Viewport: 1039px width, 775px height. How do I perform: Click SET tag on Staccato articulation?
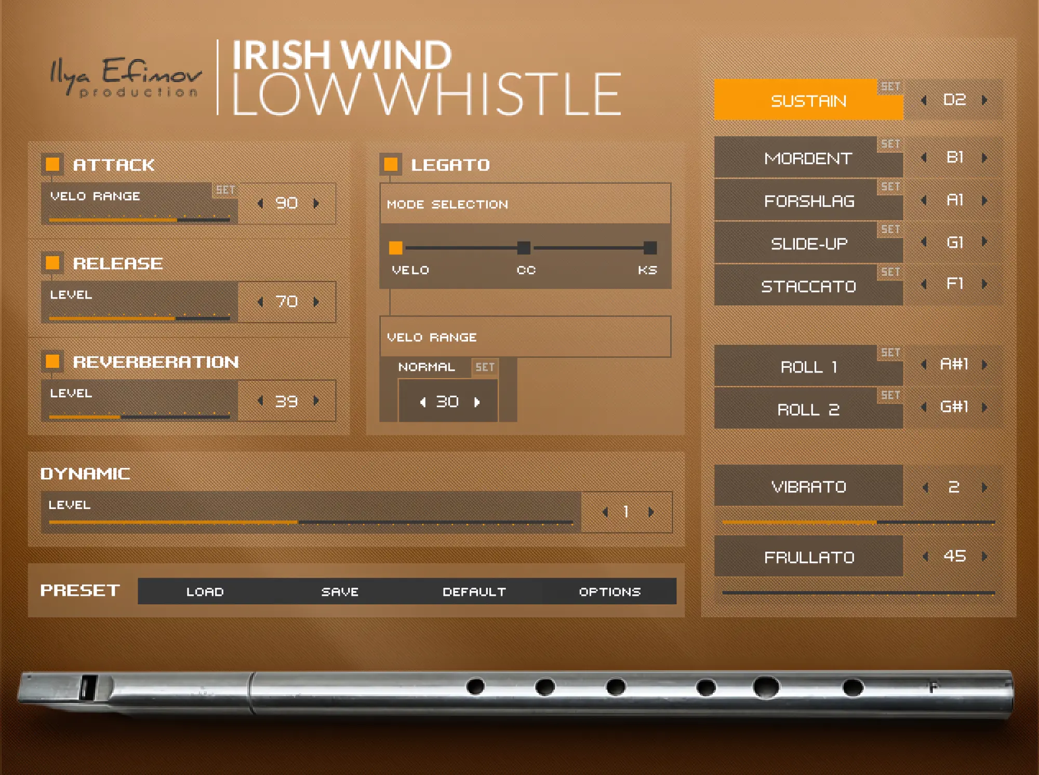click(x=890, y=272)
